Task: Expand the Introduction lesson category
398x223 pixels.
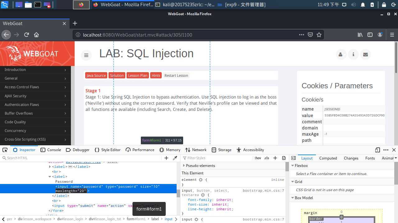Action: tap(35, 70)
